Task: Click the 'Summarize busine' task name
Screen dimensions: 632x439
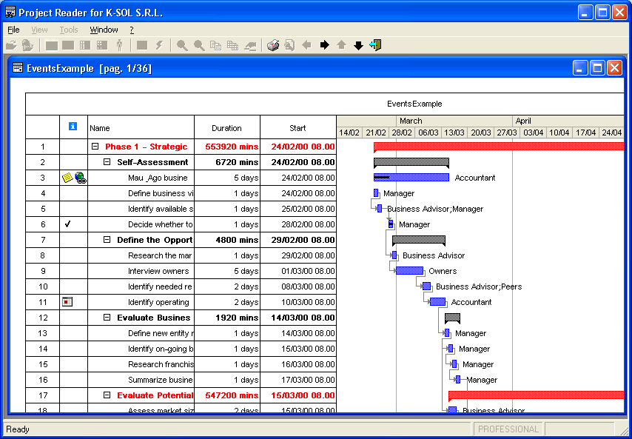Action: 161,380
